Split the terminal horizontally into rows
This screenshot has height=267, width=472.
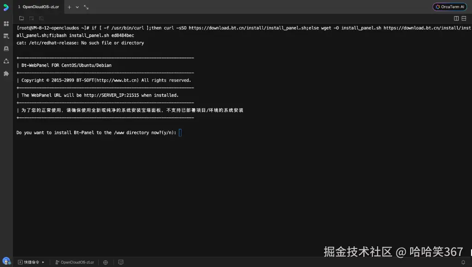[x=464, y=18]
